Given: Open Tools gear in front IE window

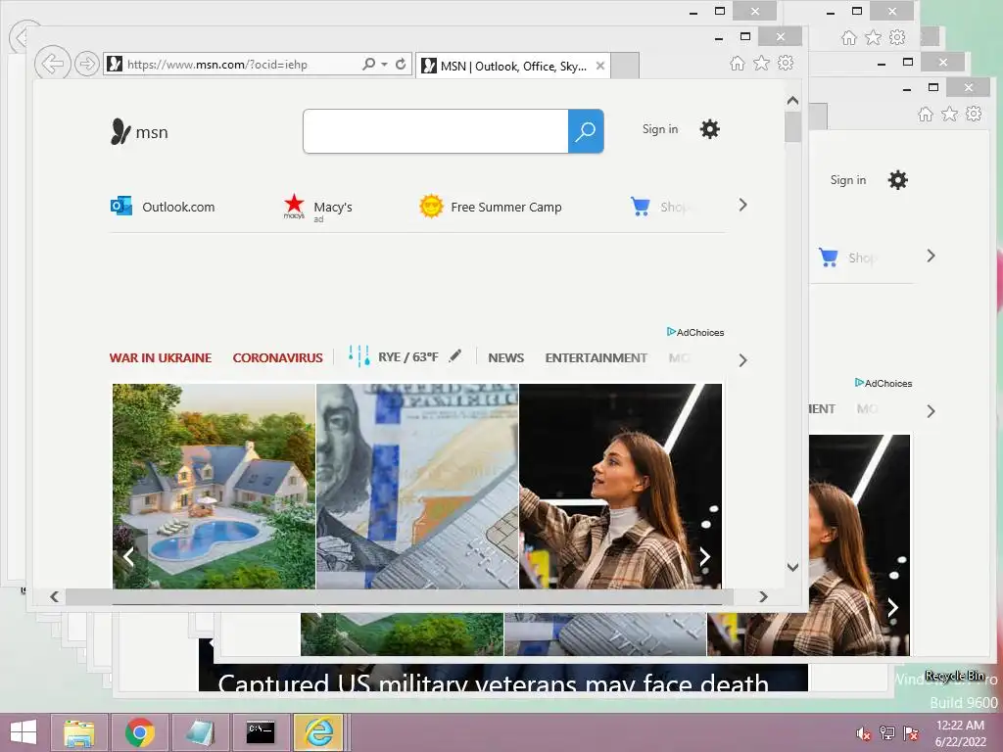Looking at the screenshot, I should pos(786,63).
